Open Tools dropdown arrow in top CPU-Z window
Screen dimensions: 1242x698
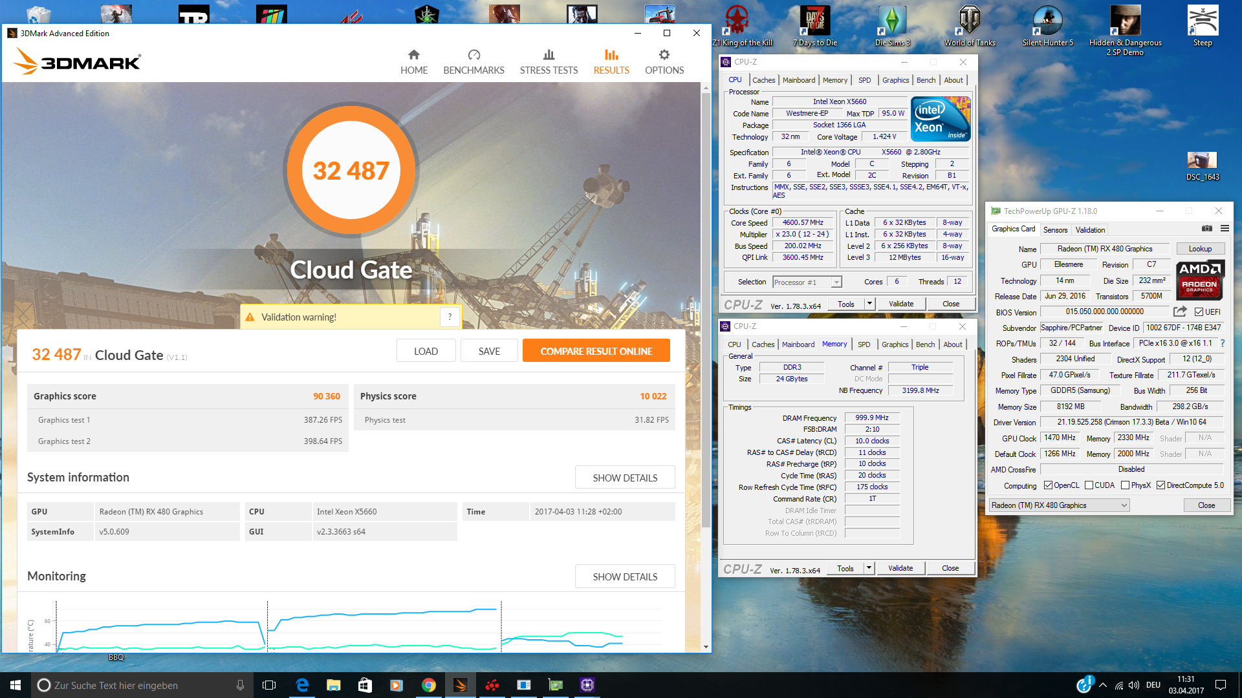pos(869,304)
